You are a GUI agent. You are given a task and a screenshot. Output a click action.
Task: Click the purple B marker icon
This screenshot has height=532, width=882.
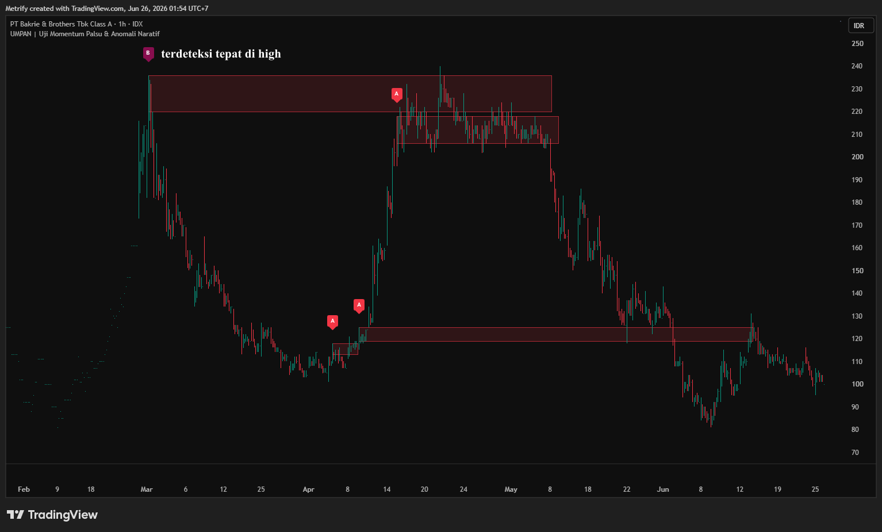pyautogui.click(x=148, y=54)
